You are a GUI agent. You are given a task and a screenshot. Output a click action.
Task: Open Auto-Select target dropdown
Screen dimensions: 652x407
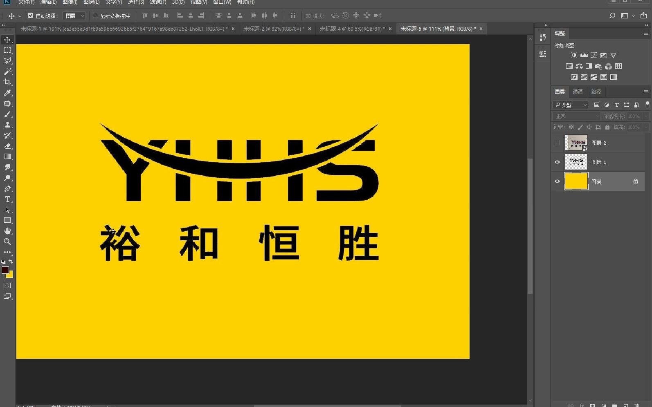coord(75,16)
